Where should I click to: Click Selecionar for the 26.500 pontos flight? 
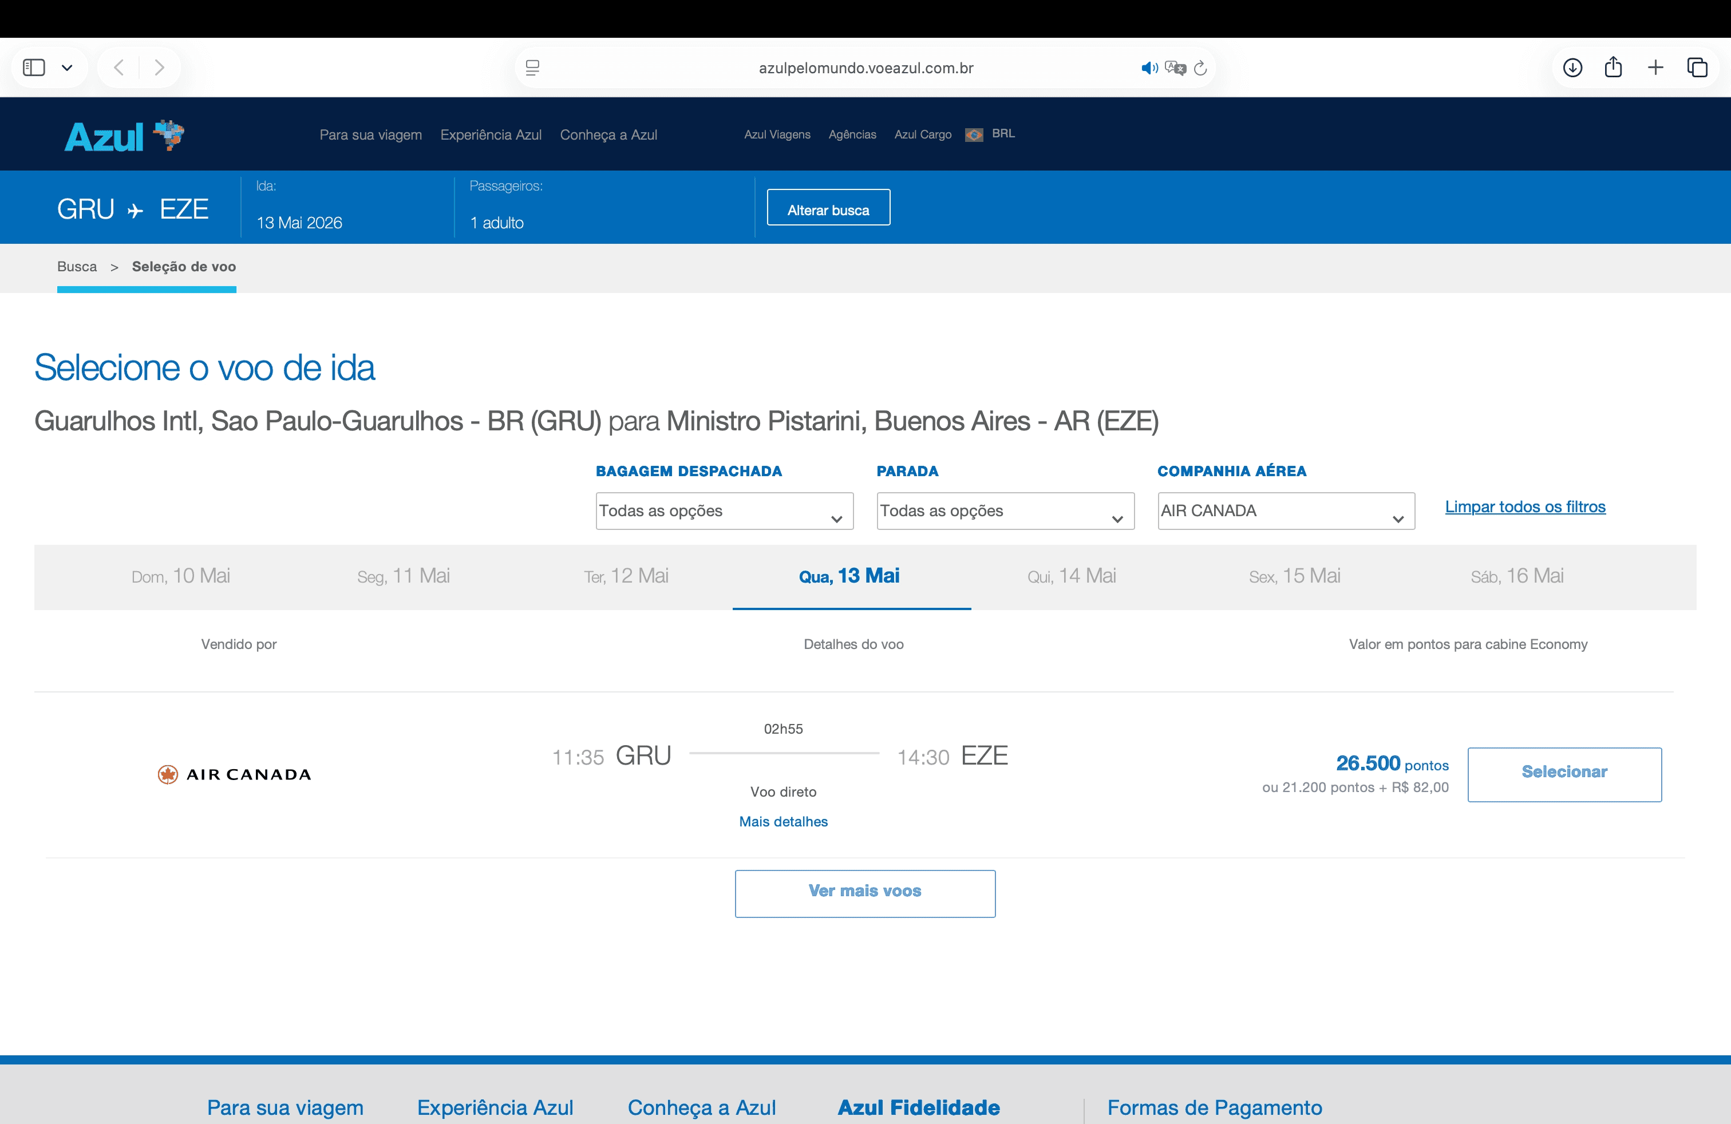1564,774
